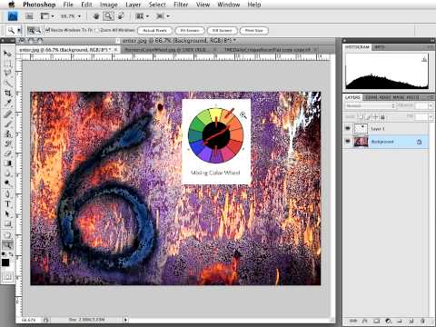This screenshot has height=327, width=436.
Task: Select the Move tool
Action: (x=7, y=54)
